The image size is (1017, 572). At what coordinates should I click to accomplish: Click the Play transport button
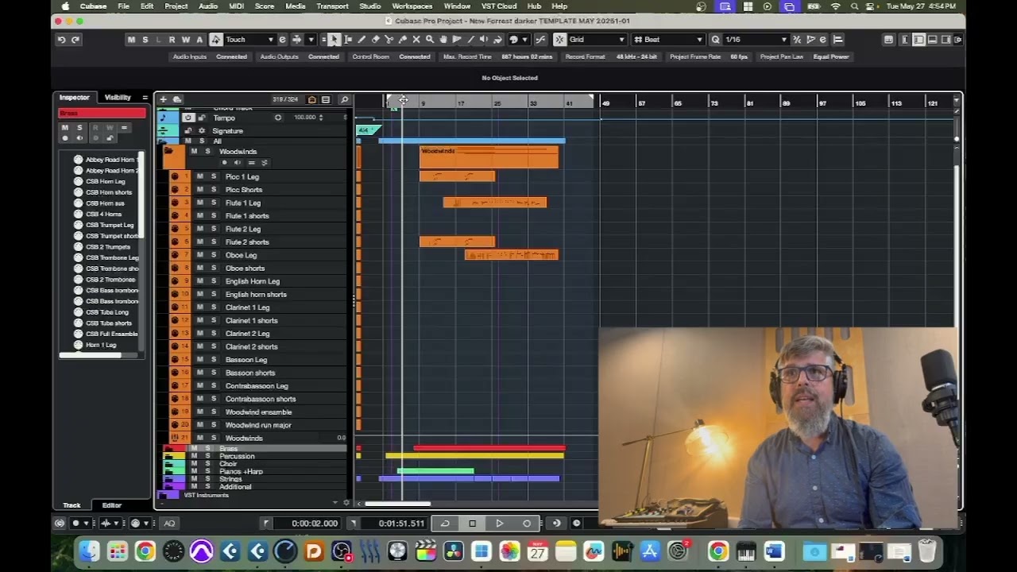coord(499,523)
